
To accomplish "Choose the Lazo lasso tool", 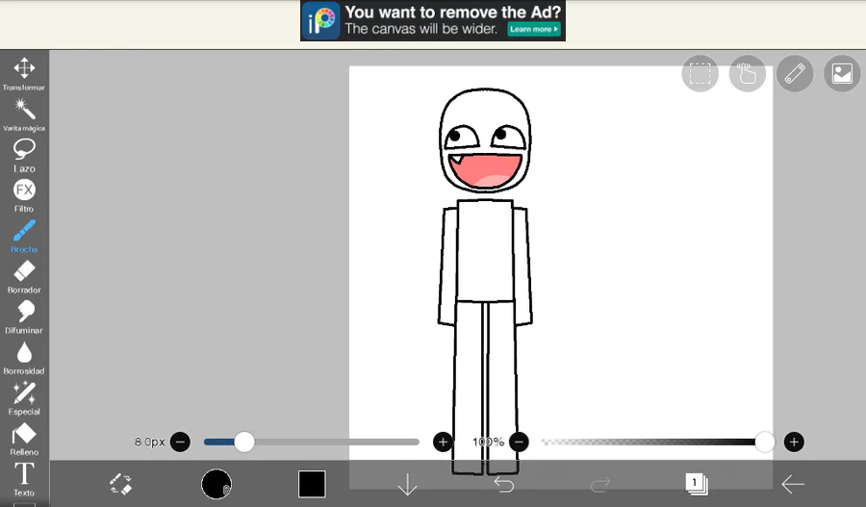I will pyautogui.click(x=24, y=155).
